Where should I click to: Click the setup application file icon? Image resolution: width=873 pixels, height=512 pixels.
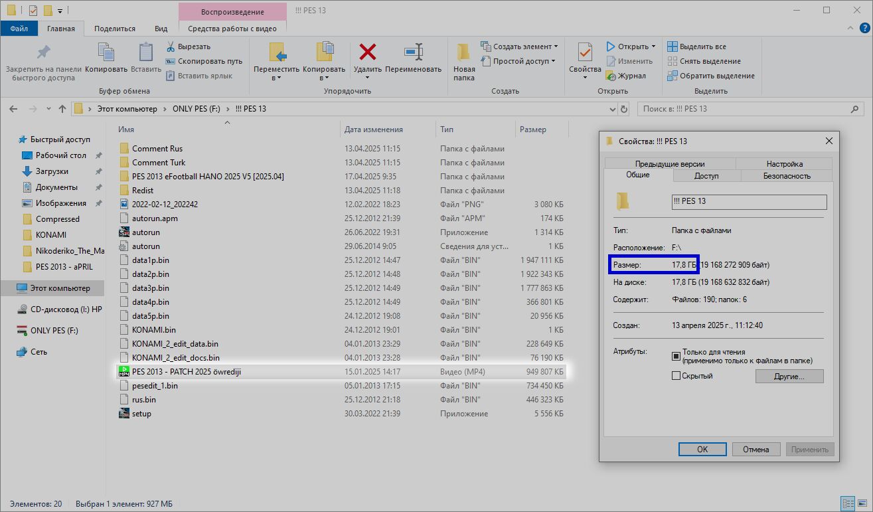(124, 413)
